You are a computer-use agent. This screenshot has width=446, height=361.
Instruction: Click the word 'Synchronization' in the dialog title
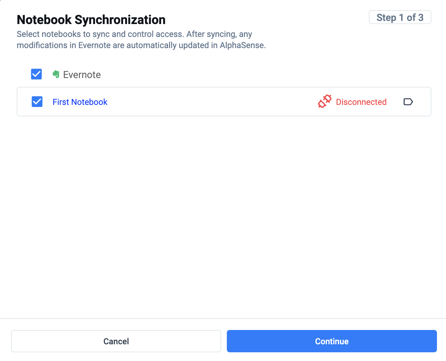(x=120, y=20)
